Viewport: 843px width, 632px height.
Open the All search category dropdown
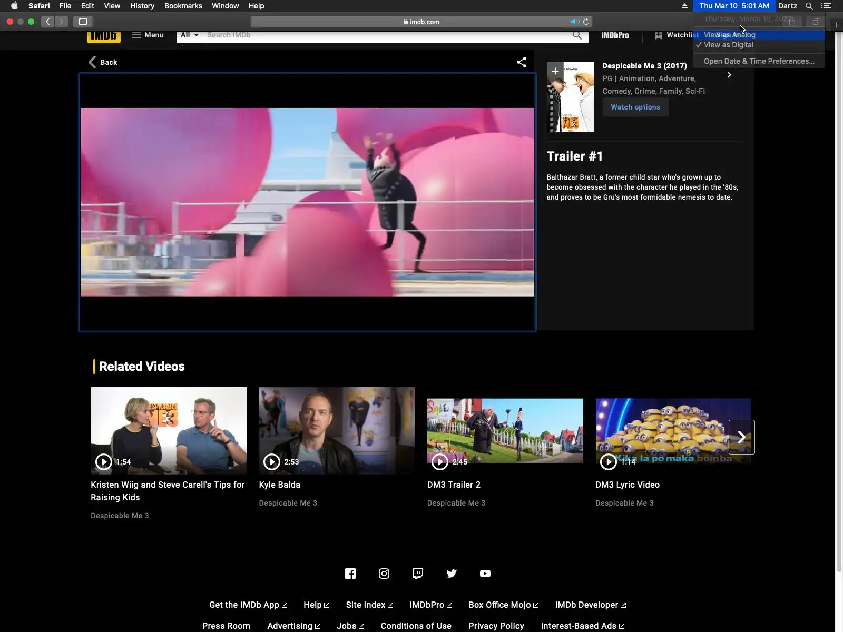point(190,35)
